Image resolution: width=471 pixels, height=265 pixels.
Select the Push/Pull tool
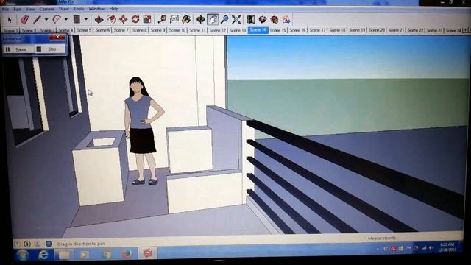pos(99,20)
